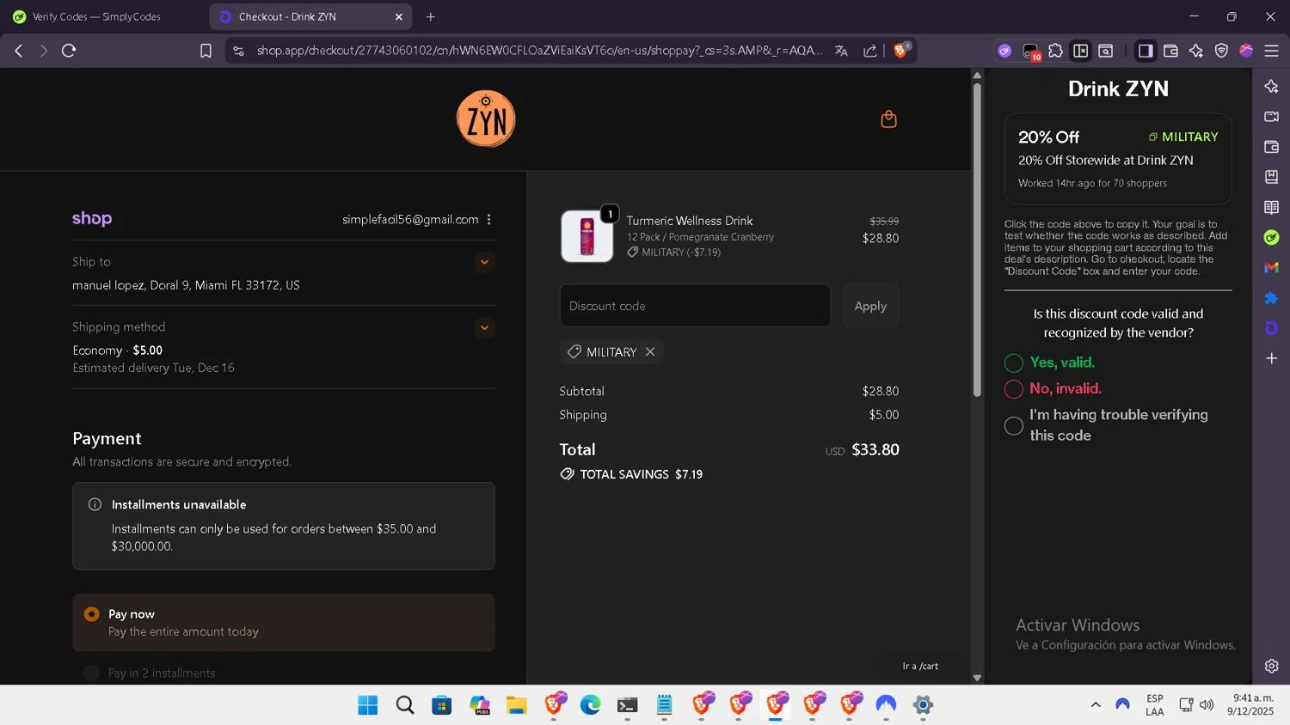Click the "TOTAL SAVINGS $7.19" text
The height and width of the screenshot is (725, 1290).
tap(641, 474)
